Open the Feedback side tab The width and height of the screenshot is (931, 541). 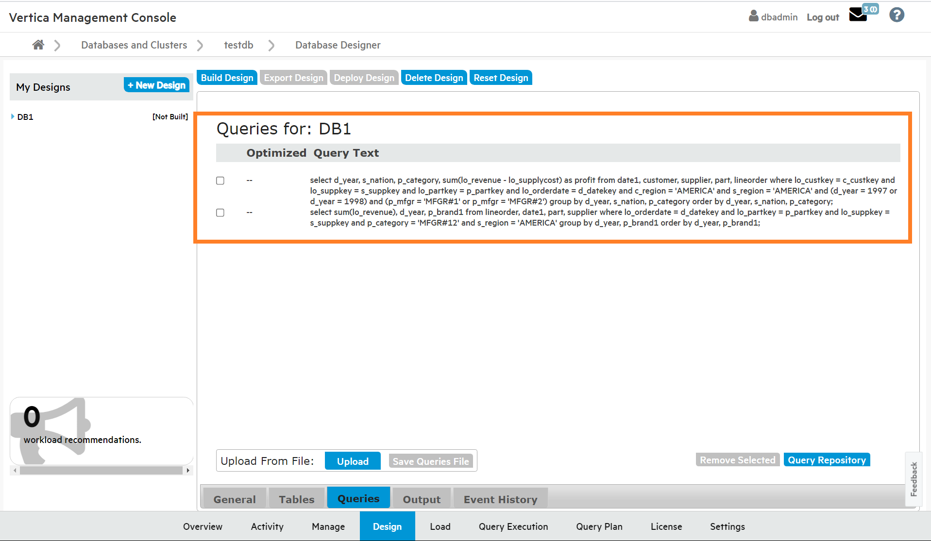point(914,479)
